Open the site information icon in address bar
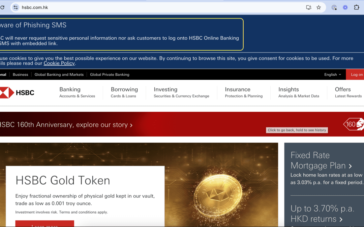 coord(16,7)
